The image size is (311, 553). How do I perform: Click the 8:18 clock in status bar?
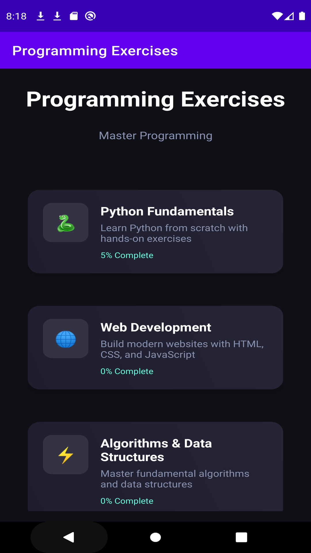16,16
